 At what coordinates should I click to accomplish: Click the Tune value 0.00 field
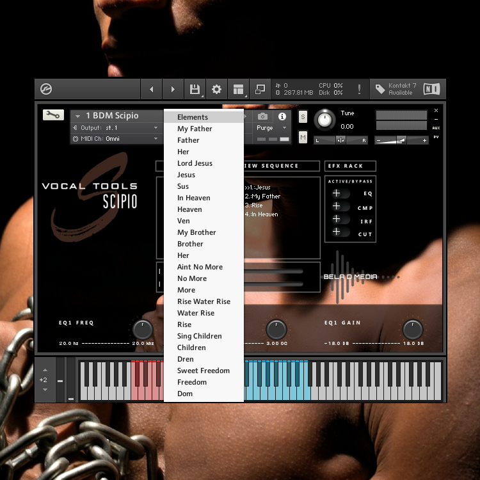pyautogui.click(x=347, y=127)
